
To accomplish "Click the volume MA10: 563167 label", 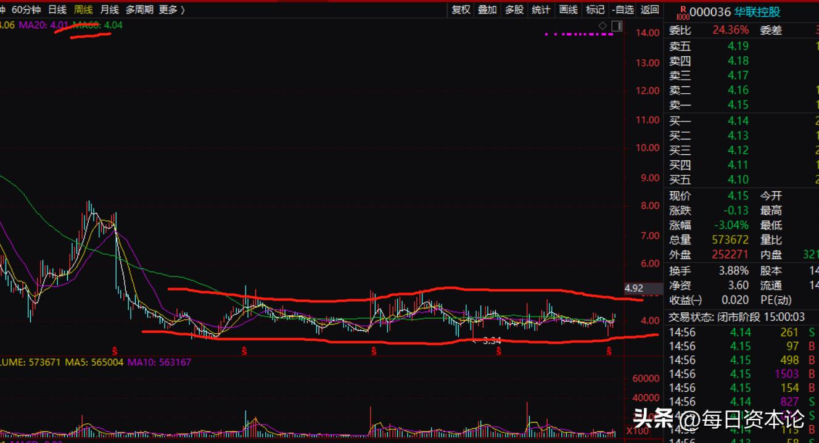I will point(159,362).
